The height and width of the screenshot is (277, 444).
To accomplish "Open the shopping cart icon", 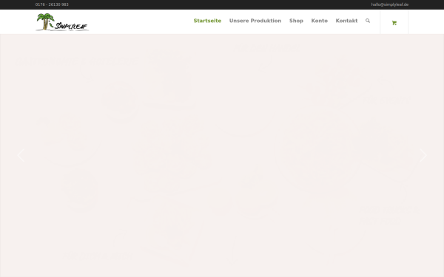I will click(394, 23).
